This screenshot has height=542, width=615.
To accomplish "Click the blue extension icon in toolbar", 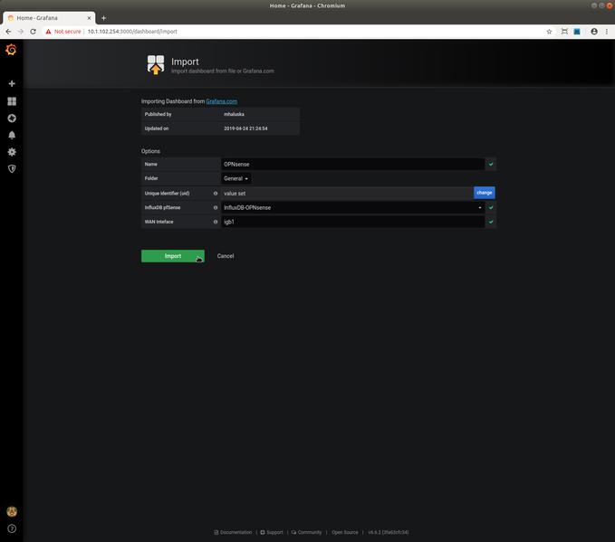I will tap(577, 32).
